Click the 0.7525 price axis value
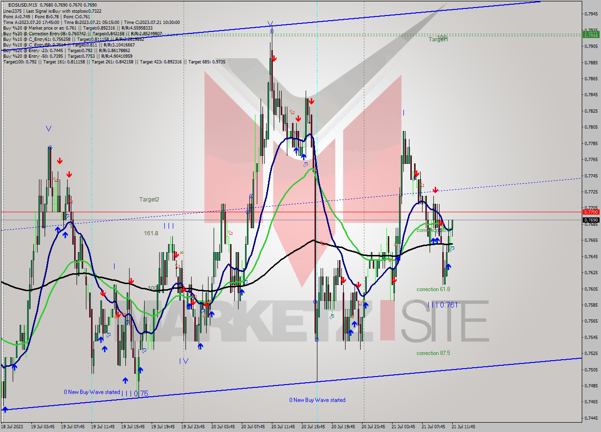 tap(591, 353)
